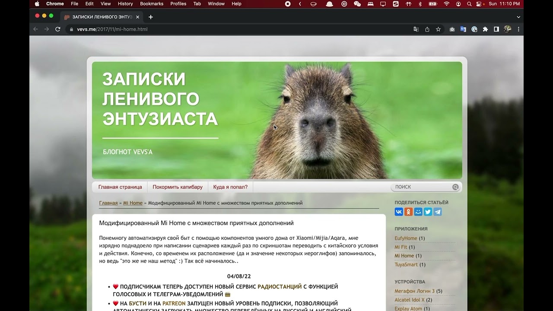Open Покормить капибару nav item
This screenshot has height=311, width=553.
coord(178,187)
